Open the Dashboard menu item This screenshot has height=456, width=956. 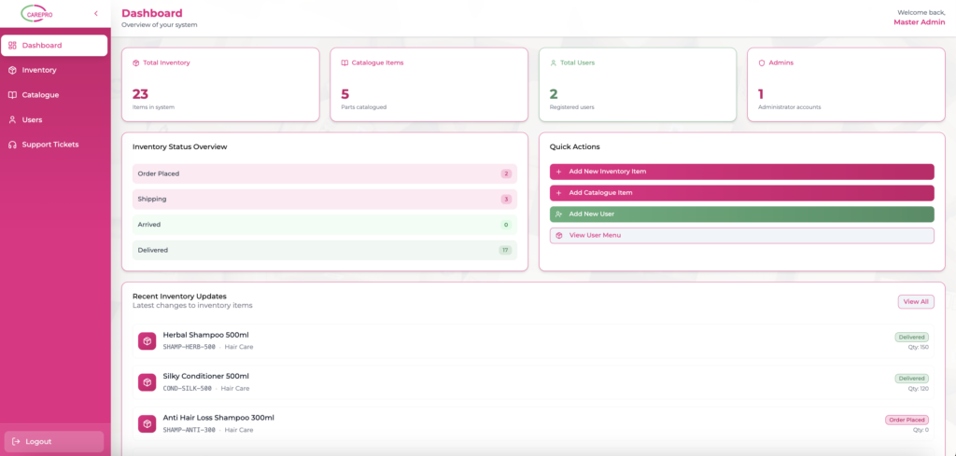point(54,46)
